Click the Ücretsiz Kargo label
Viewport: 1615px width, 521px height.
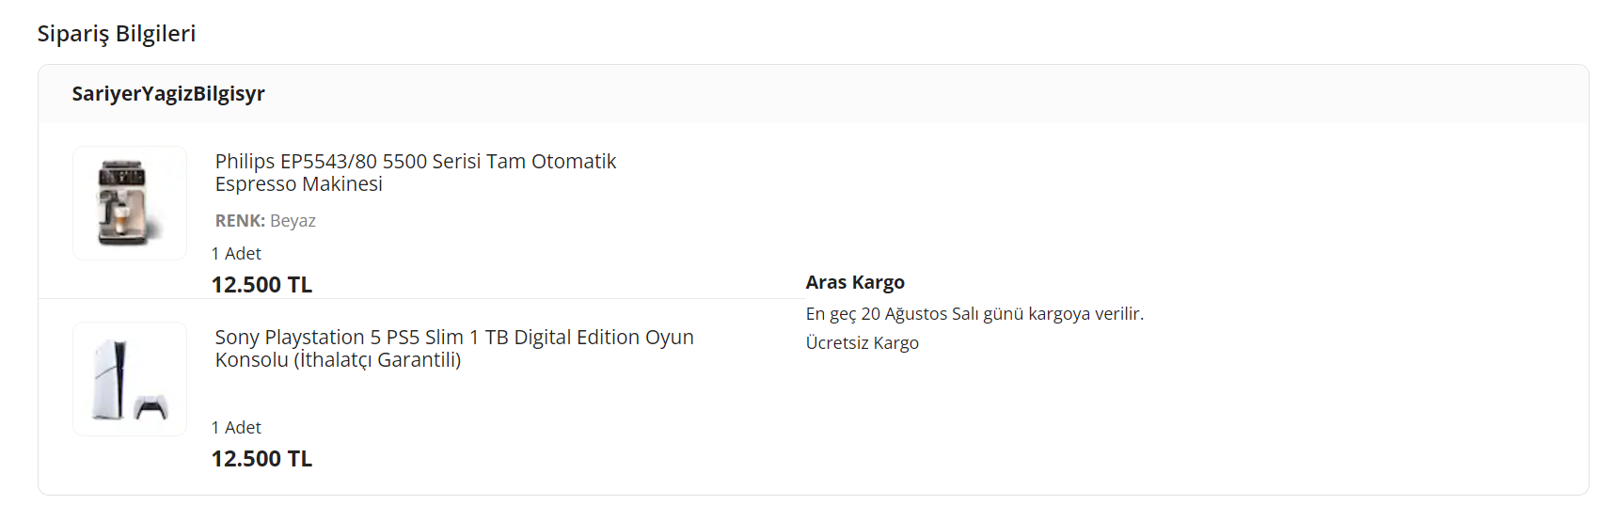pyautogui.click(x=862, y=343)
